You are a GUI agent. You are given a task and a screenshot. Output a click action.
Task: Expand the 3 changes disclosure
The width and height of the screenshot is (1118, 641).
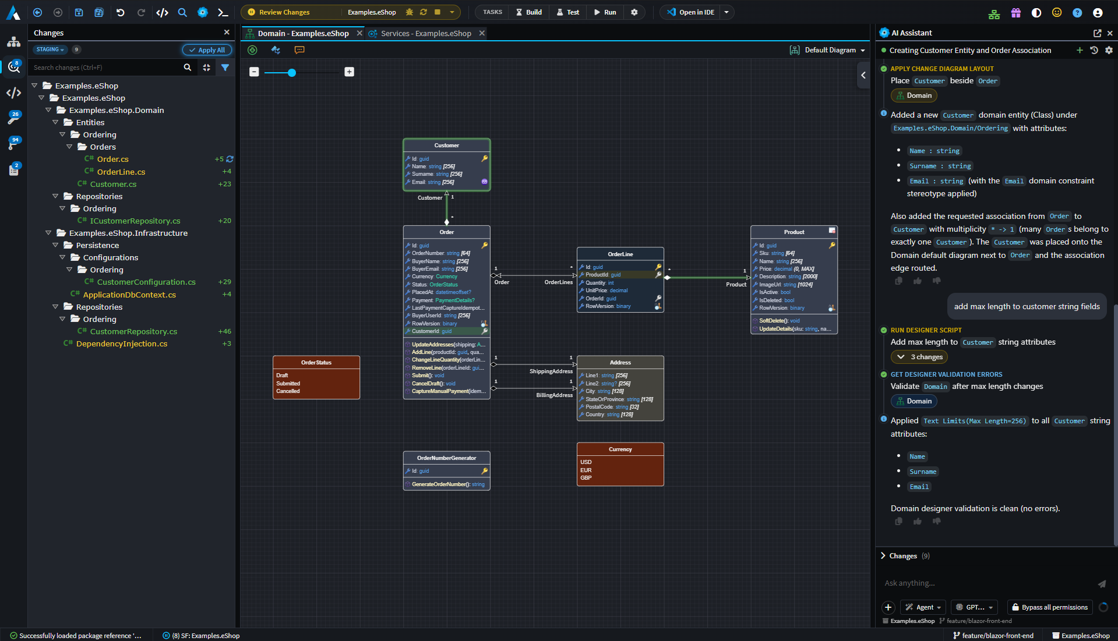coord(919,357)
